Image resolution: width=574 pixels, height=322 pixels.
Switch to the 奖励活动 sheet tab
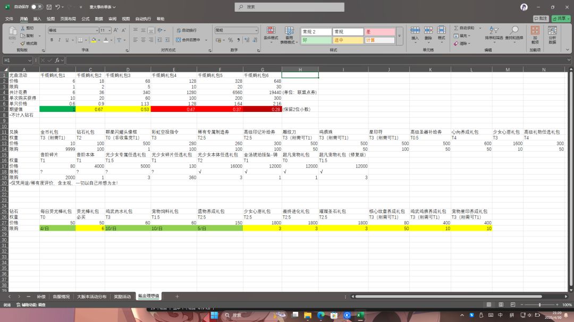click(122, 297)
